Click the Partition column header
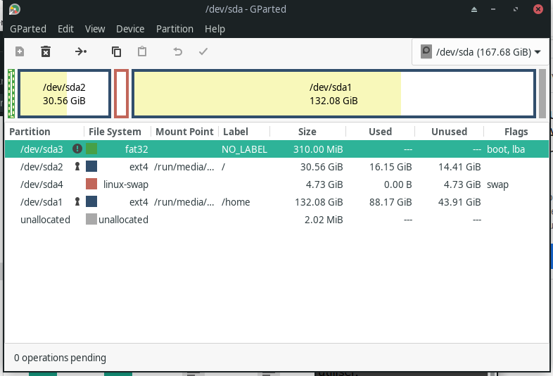Screen dimensions: 553x376 pos(44,132)
